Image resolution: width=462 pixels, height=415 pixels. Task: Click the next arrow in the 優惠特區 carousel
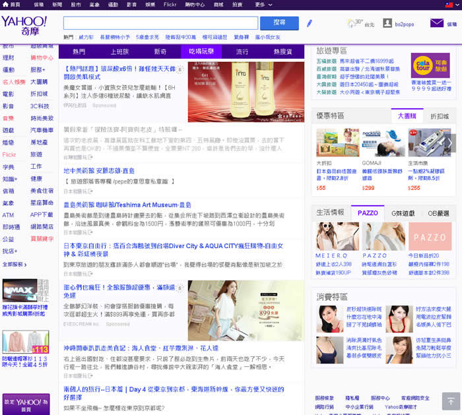click(451, 143)
